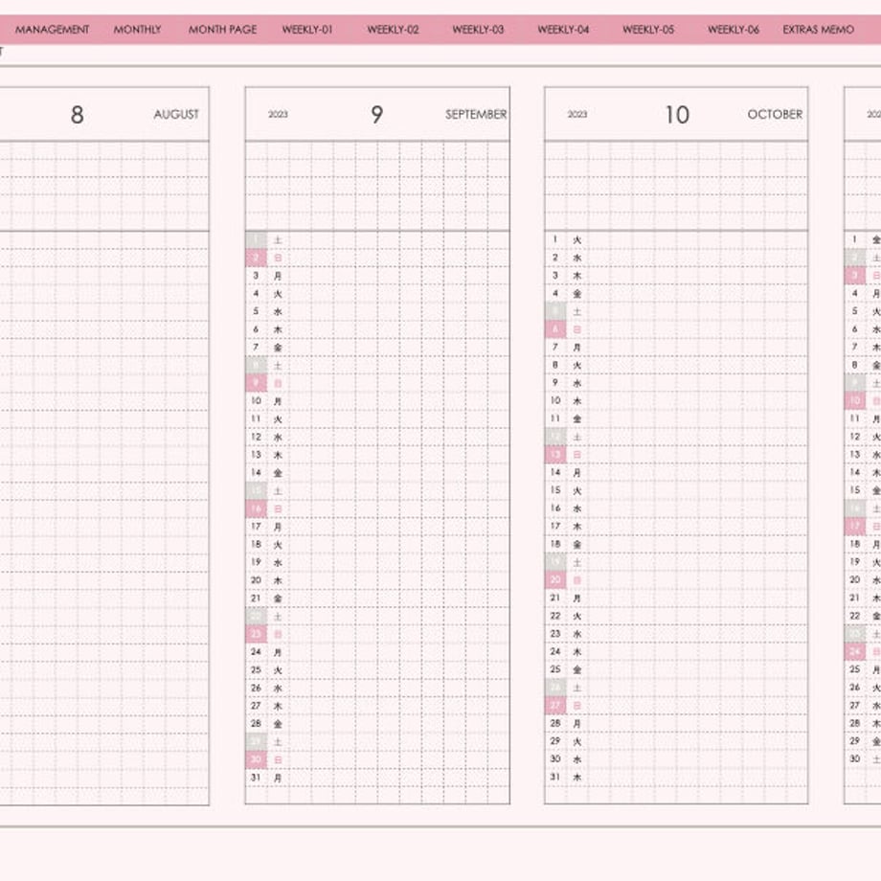This screenshot has height=881, width=881.
Task: Select the WEEKLY-06 tab
Action: [x=734, y=30]
